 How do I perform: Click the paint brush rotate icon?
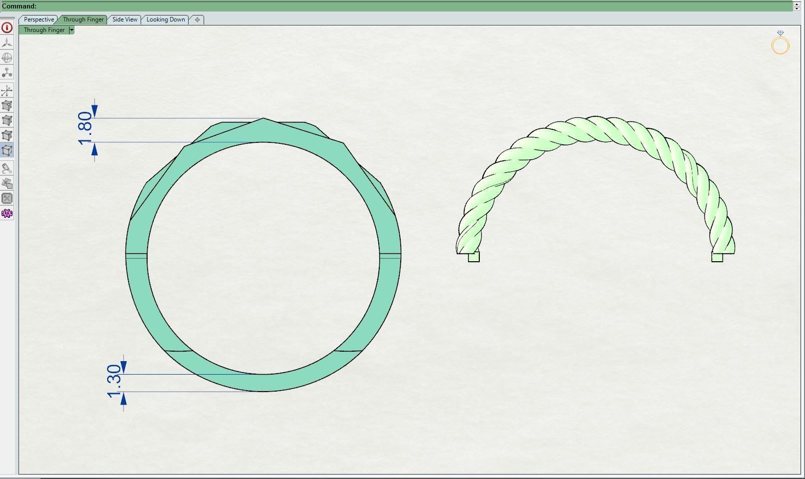(7, 168)
